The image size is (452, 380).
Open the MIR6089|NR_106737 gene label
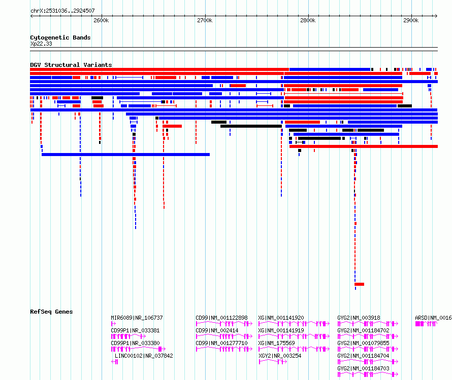coord(137,318)
